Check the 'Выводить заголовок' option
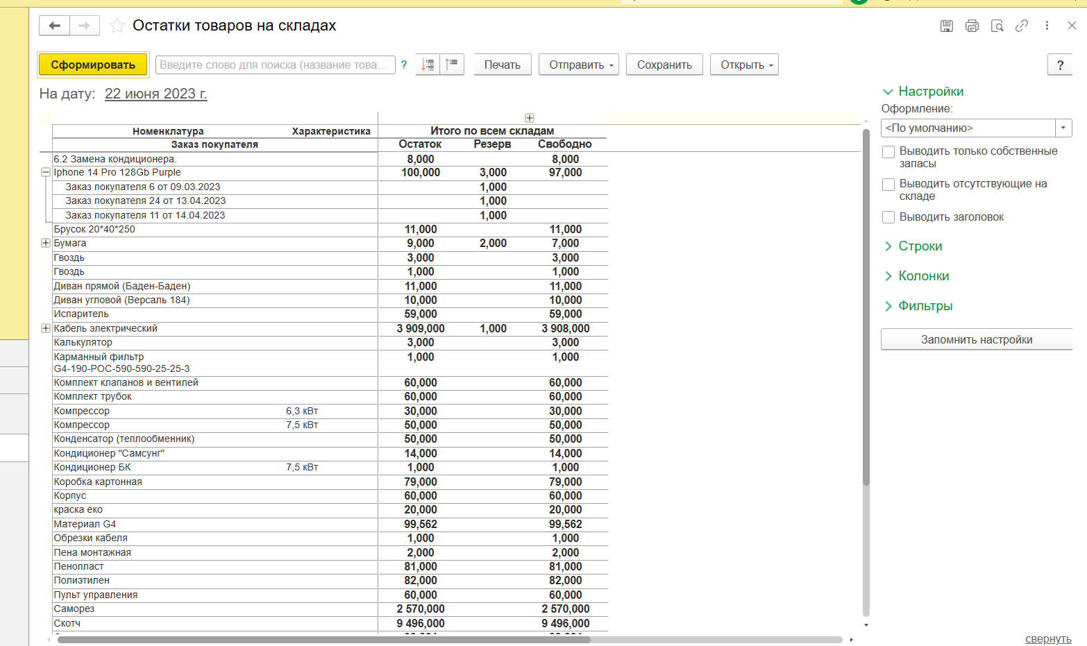 pyautogui.click(x=888, y=217)
